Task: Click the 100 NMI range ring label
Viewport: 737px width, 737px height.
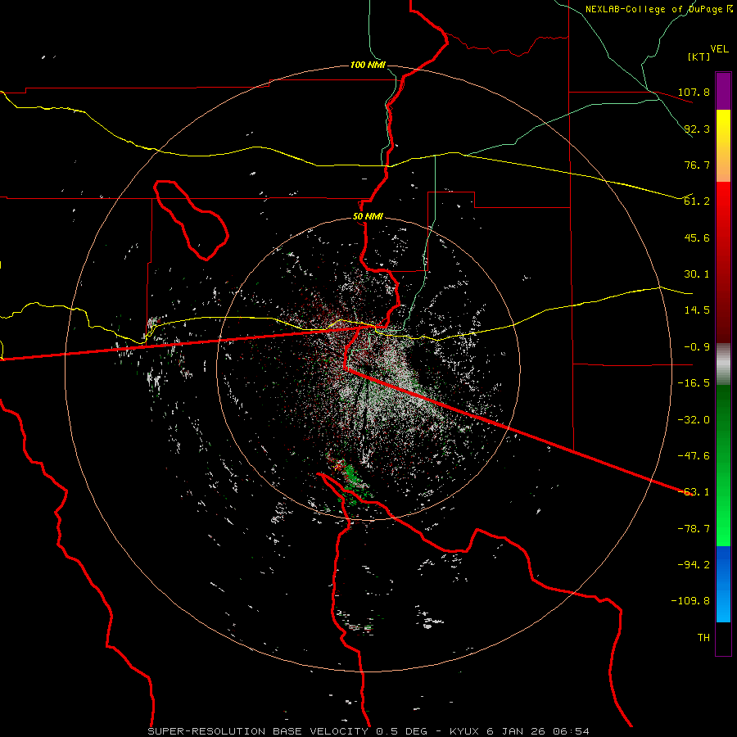Action: pyautogui.click(x=368, y=65)
